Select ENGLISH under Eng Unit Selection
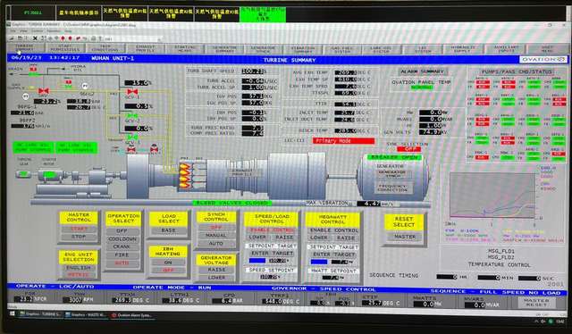This screenshot has height=334, width=572. click(x=79, y=268)
